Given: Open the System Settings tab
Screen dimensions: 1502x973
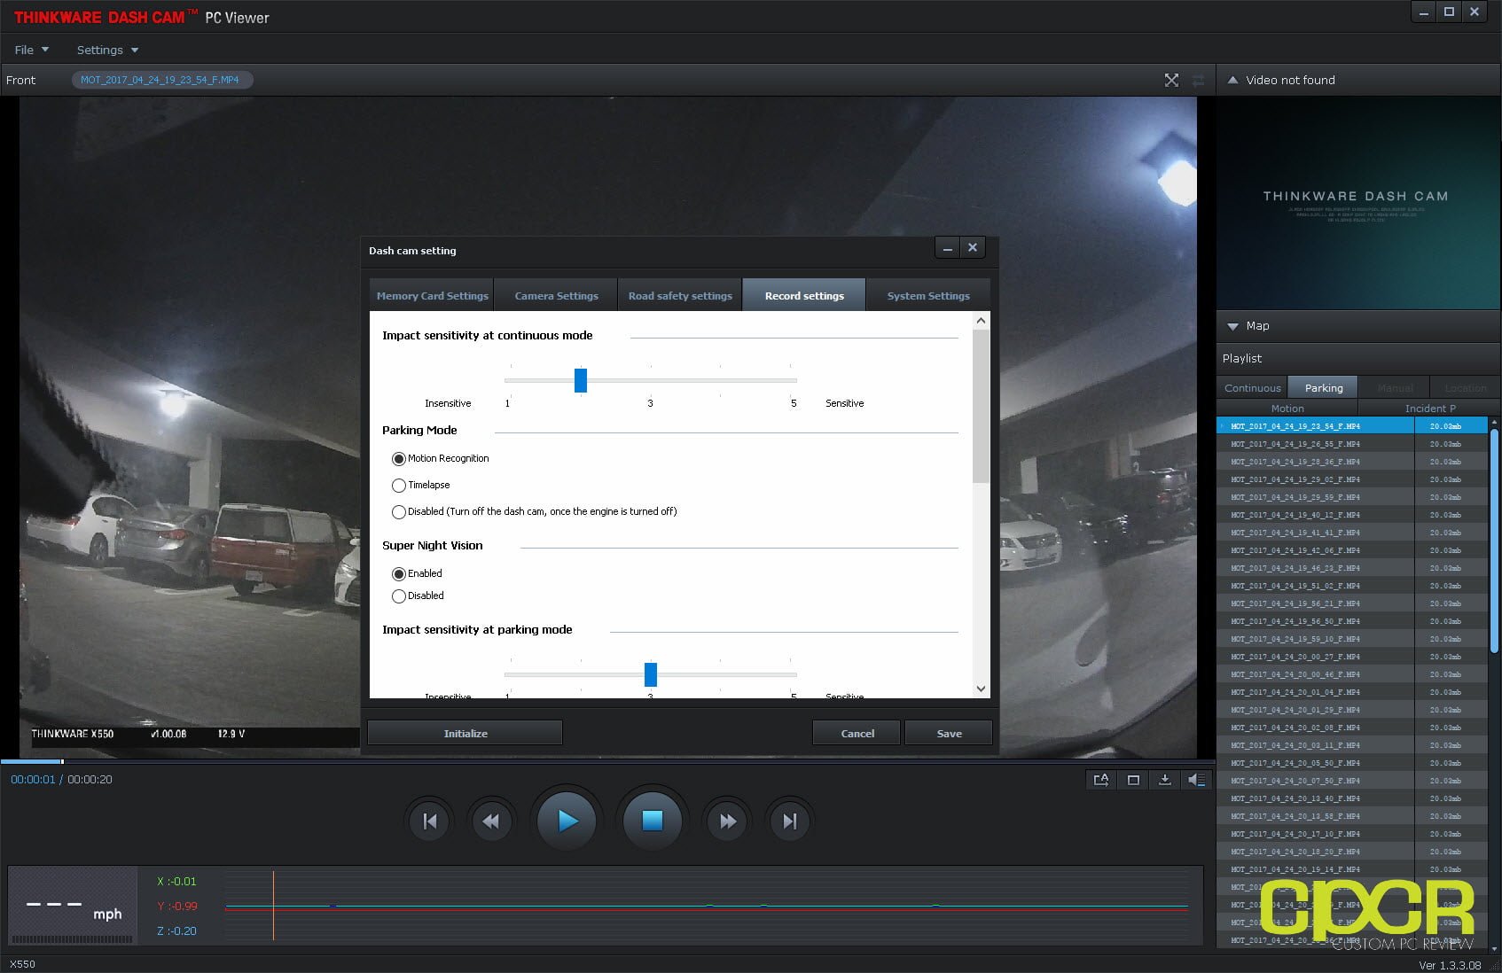Looking at the screenshot, I should pos(928,296).
